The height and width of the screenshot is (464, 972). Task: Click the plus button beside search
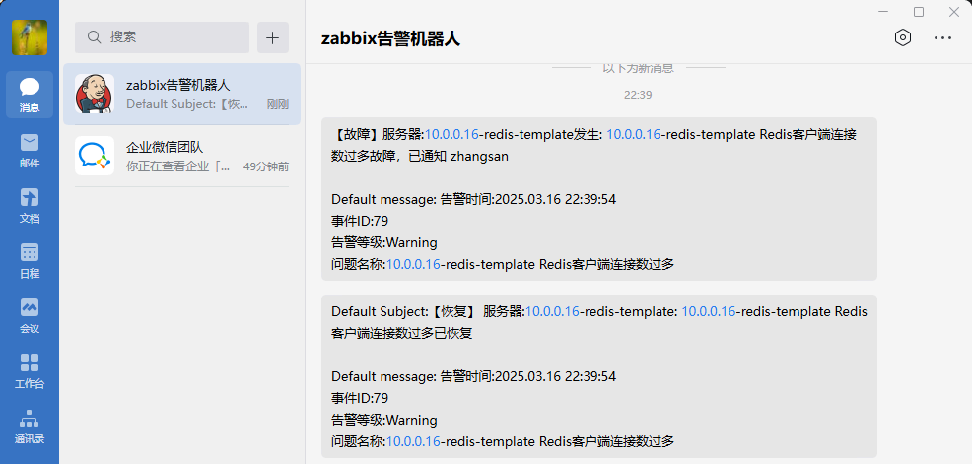click(x=273, y=37)
